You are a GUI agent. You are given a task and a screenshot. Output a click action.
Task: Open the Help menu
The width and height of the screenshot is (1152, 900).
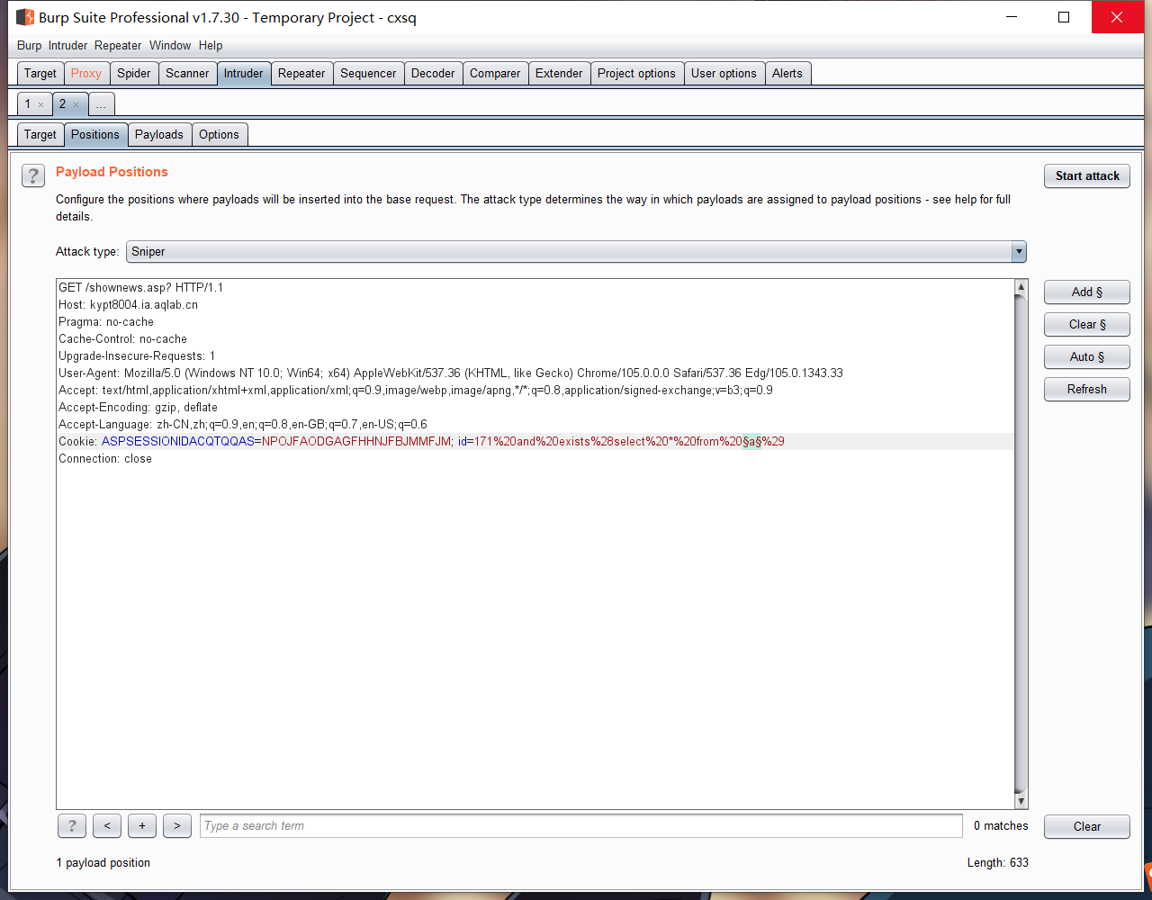211,46
